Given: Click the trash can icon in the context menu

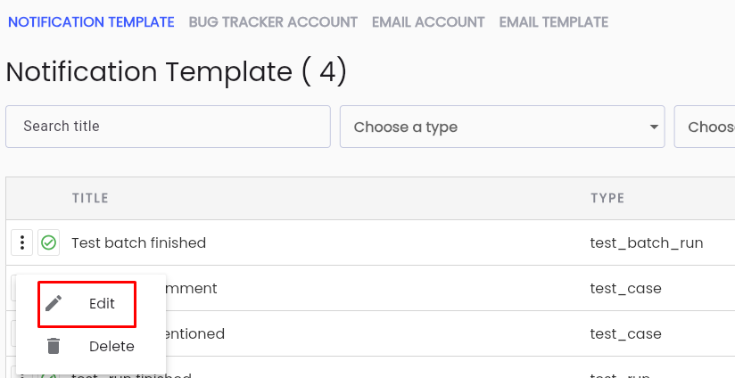Looking at the screenshot, I should pyautogui.click(x=54, y=346).
